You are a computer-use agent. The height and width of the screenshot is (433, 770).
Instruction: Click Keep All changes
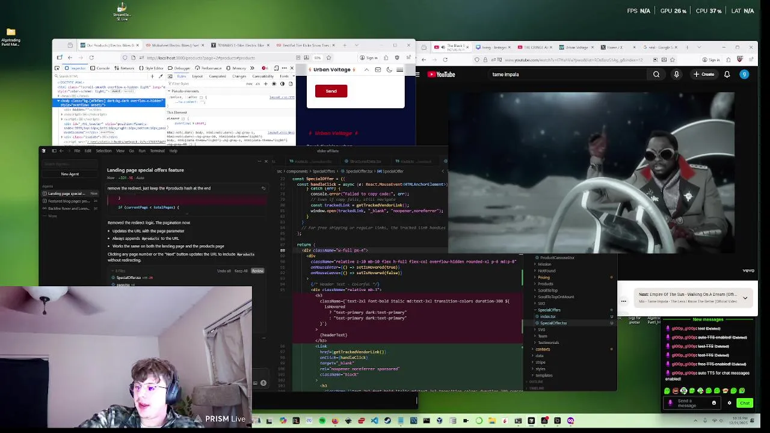241,271
